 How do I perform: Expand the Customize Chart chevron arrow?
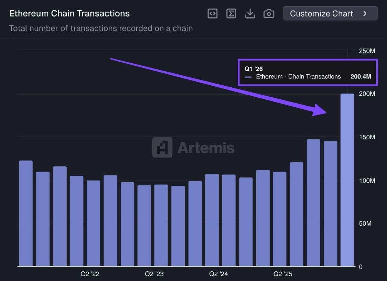(365, 14)
